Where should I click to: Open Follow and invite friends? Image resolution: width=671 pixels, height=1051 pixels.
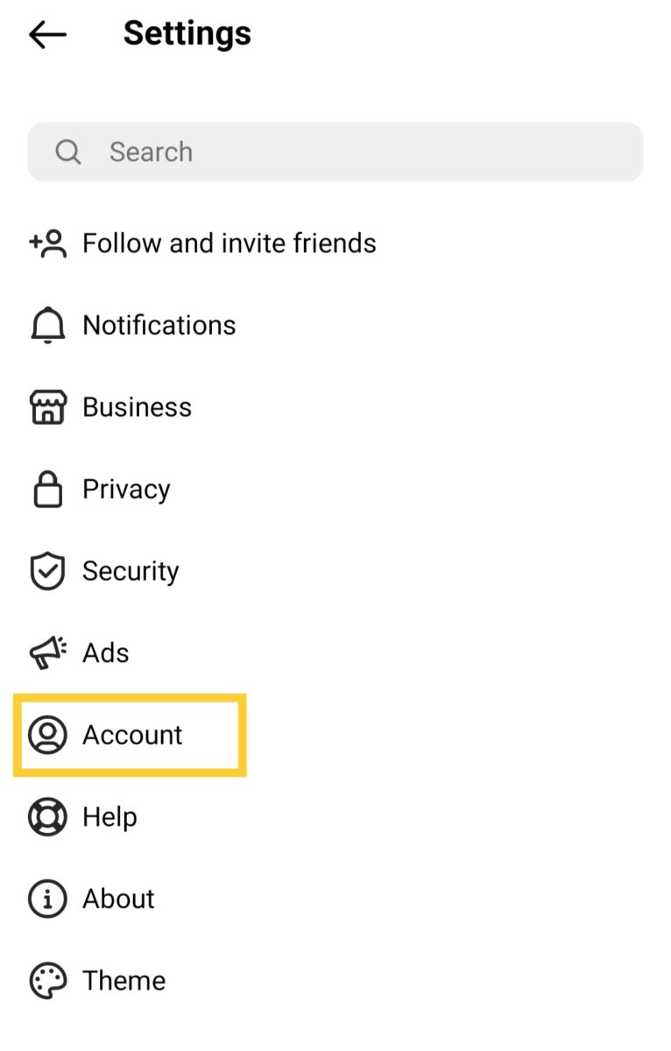point(229,243)
